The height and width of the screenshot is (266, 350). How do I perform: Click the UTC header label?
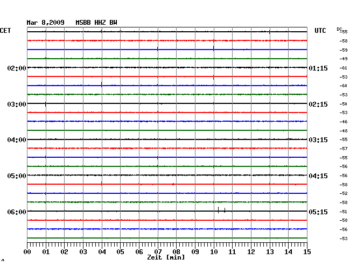coord(320,31)
